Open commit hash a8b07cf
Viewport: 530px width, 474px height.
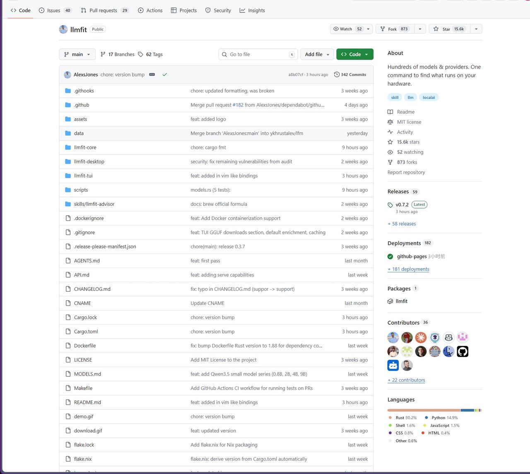(x=296, y=75)
